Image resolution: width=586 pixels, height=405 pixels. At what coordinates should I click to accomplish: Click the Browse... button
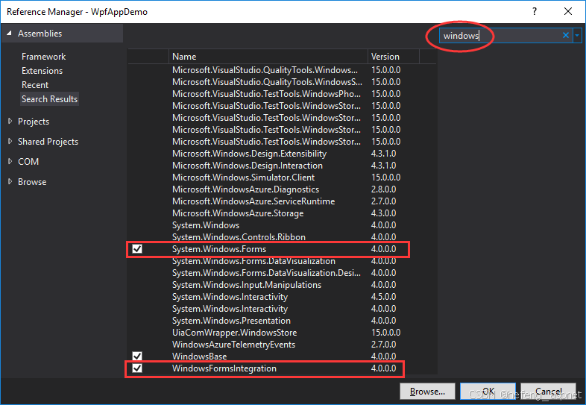(427, 392)
